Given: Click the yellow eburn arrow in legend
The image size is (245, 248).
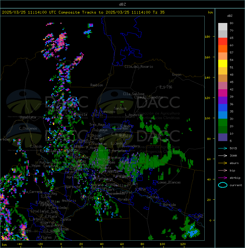Looking at the screenshot, I should (x=223, y=163).
